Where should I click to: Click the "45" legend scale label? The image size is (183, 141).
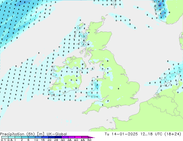click(x=83, y=140)
